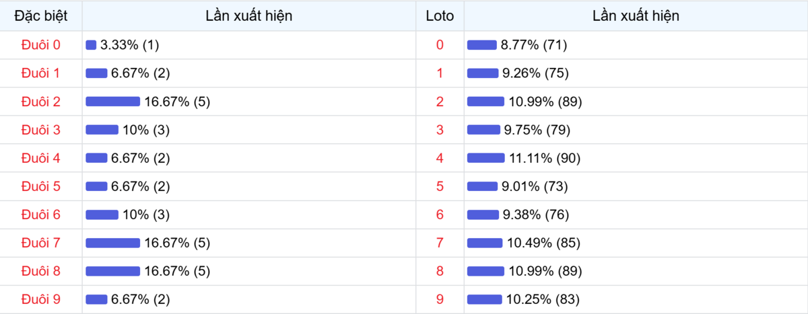This screenshot has height=314, width=808.
Task: Select the 'Đuôi 9' label
Action: 41,299
